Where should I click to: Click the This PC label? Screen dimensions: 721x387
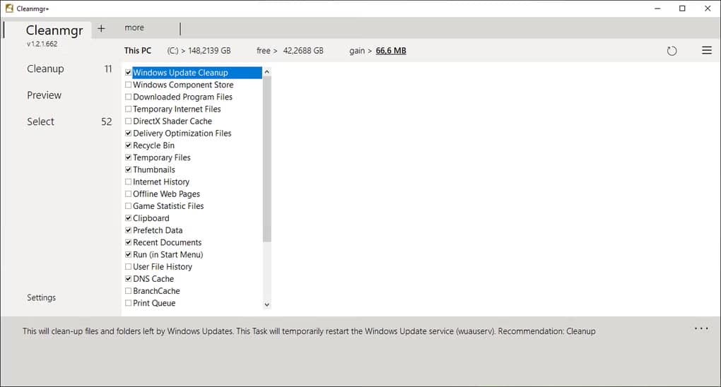138,51
